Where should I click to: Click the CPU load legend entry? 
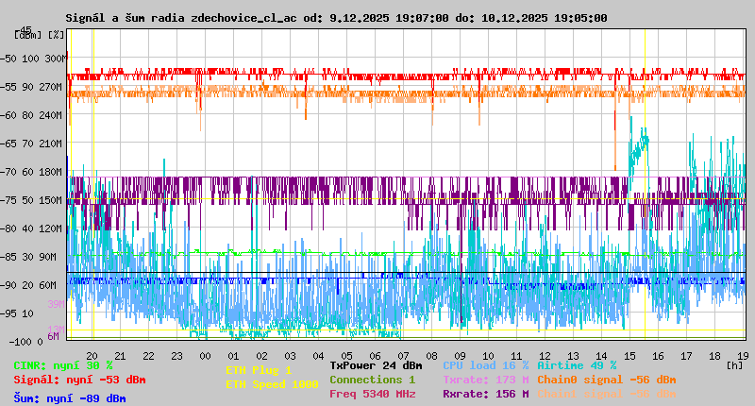(485, 365)
